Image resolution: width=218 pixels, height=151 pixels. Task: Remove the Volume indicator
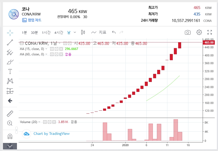54,122
